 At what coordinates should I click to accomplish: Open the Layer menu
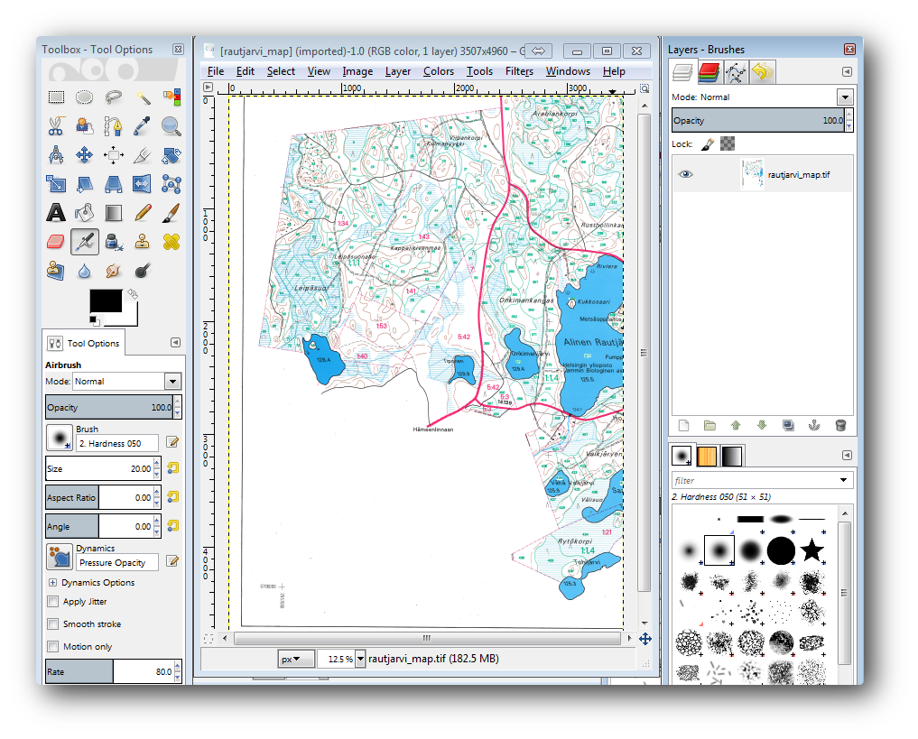tap(397, 71)
